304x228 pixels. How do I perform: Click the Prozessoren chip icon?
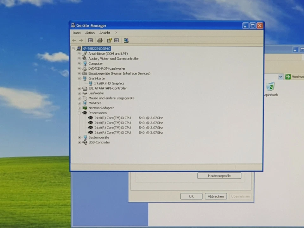[85, 113]
